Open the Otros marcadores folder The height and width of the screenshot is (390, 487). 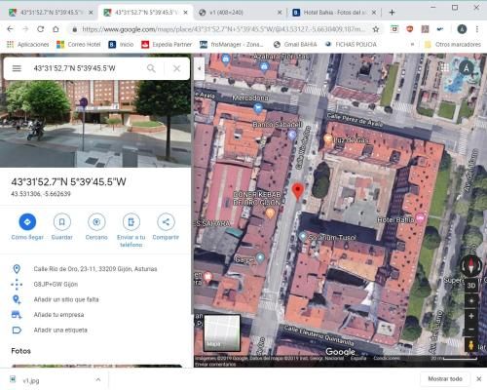click(x=453, y=44)
